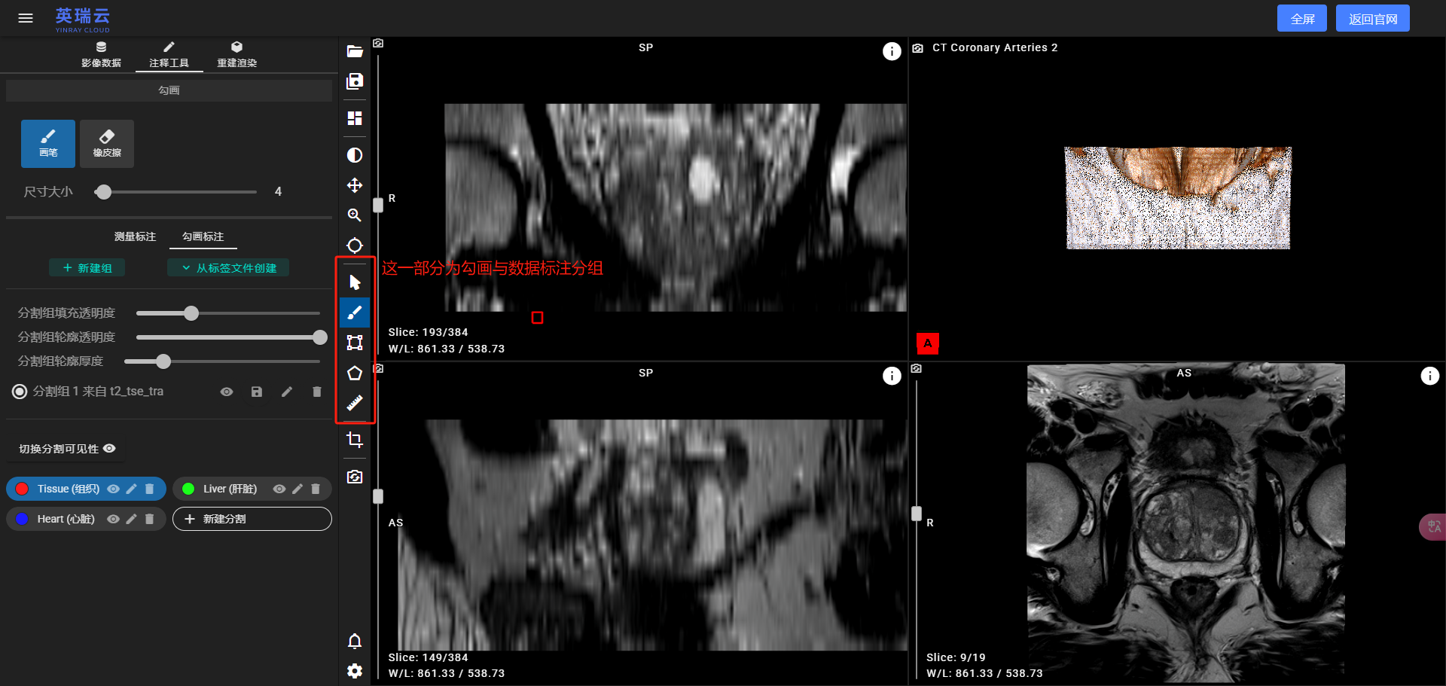Select the brush tool in the vertical toolbar
The image size is (1446, 686).
[355, 313]
